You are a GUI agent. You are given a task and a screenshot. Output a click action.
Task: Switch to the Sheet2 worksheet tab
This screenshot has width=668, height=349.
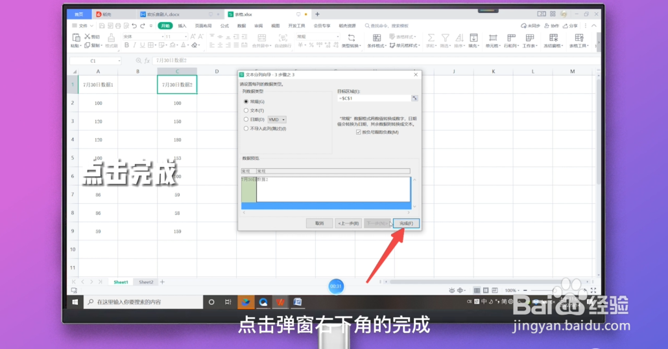click(146, 282)
